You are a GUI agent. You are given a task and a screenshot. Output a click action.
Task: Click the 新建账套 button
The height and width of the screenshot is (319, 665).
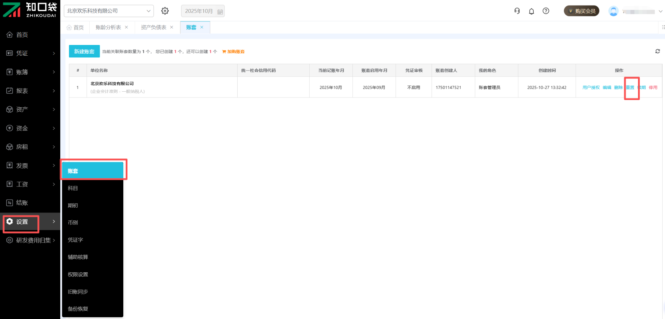tap(84, 52)
